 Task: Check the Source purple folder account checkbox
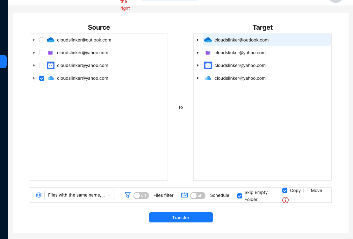[42, 53]
